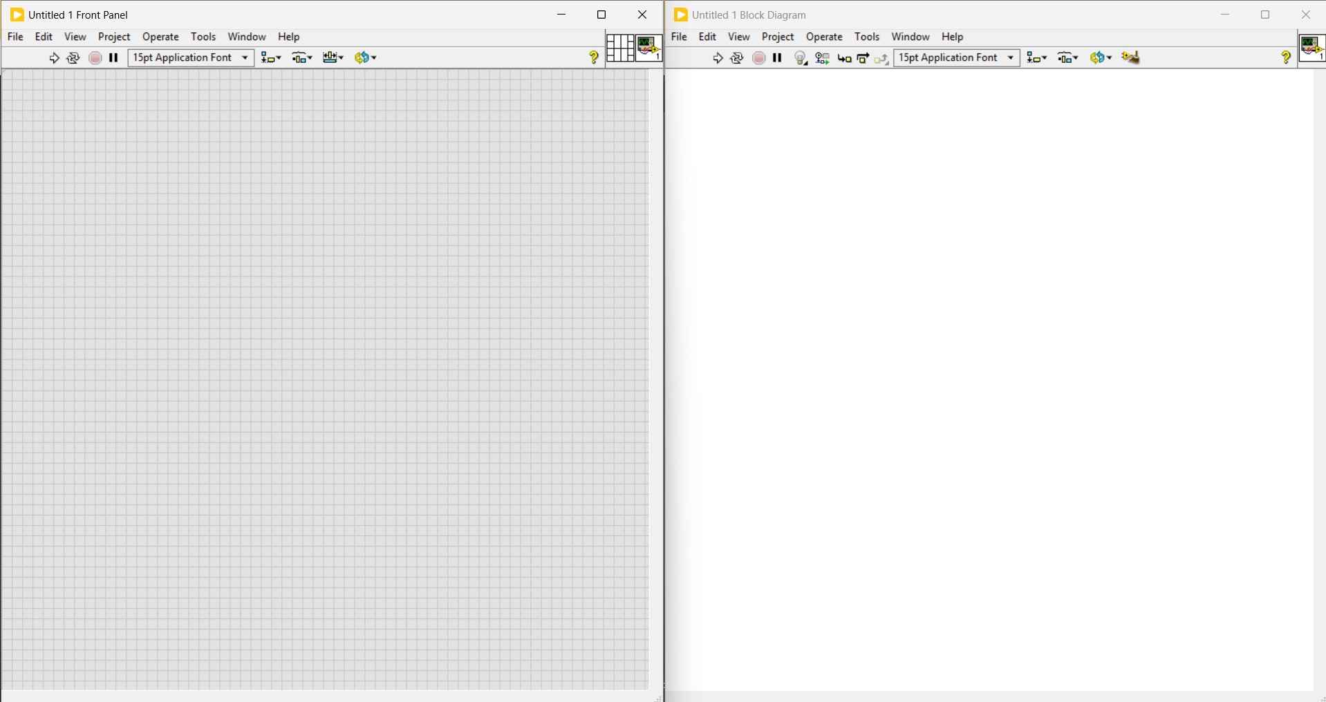Open Help menu in Front Panel window

289,37
